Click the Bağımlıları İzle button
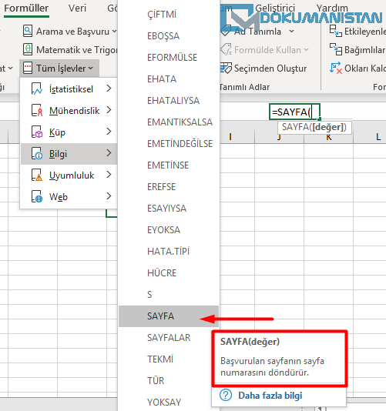Image resolution: width=386 pixels, height=411 pixels. coord(357,50)
